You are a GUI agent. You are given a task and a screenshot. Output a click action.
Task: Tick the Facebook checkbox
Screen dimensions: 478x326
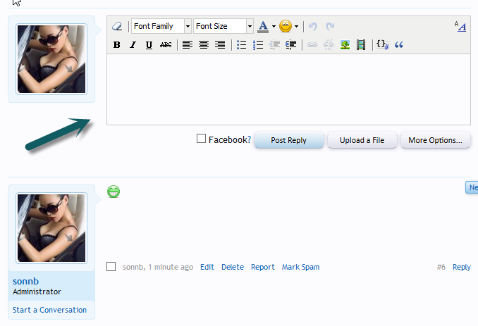[201, 139]
